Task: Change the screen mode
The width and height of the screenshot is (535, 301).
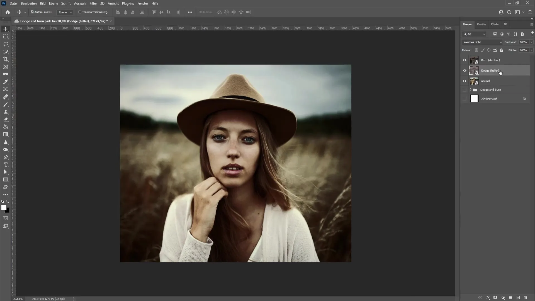Action: [x=6, y=226]
